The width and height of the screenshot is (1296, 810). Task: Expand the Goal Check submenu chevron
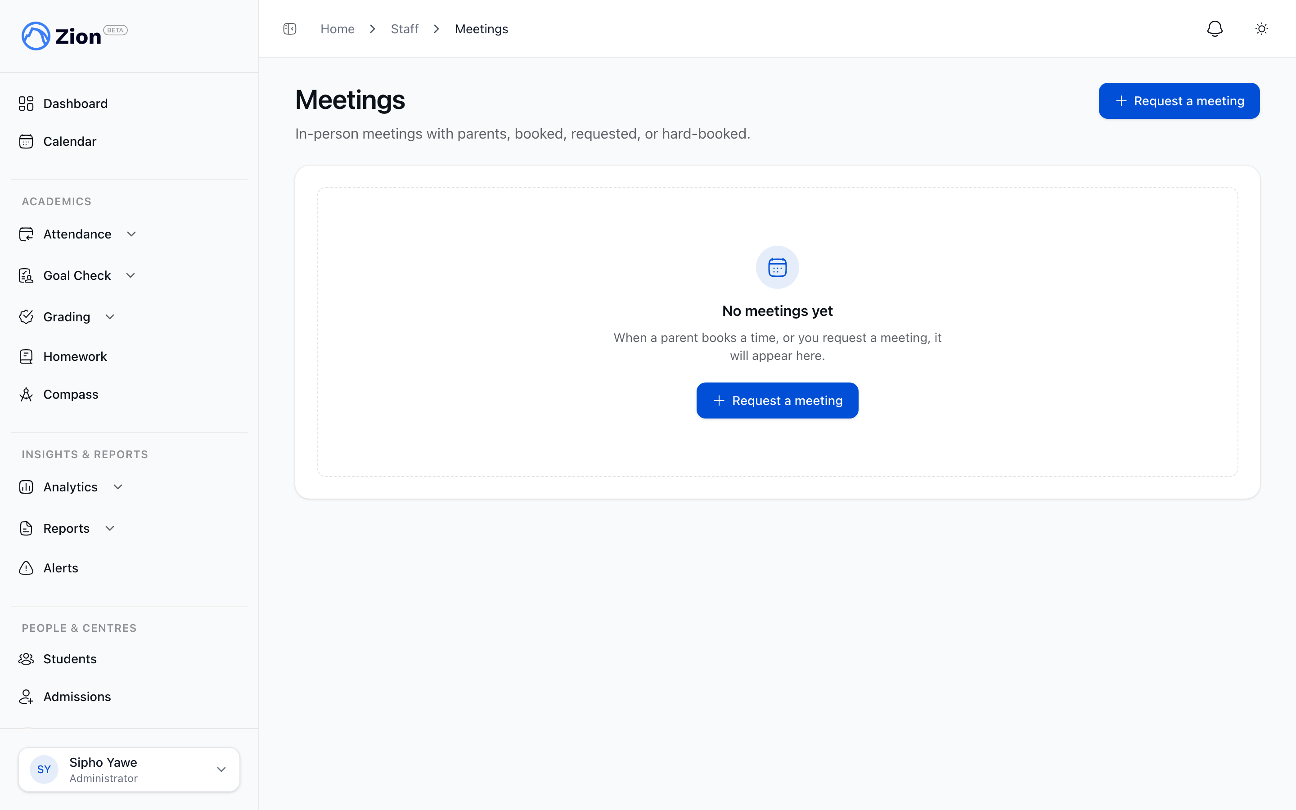[x=130, y=275]
